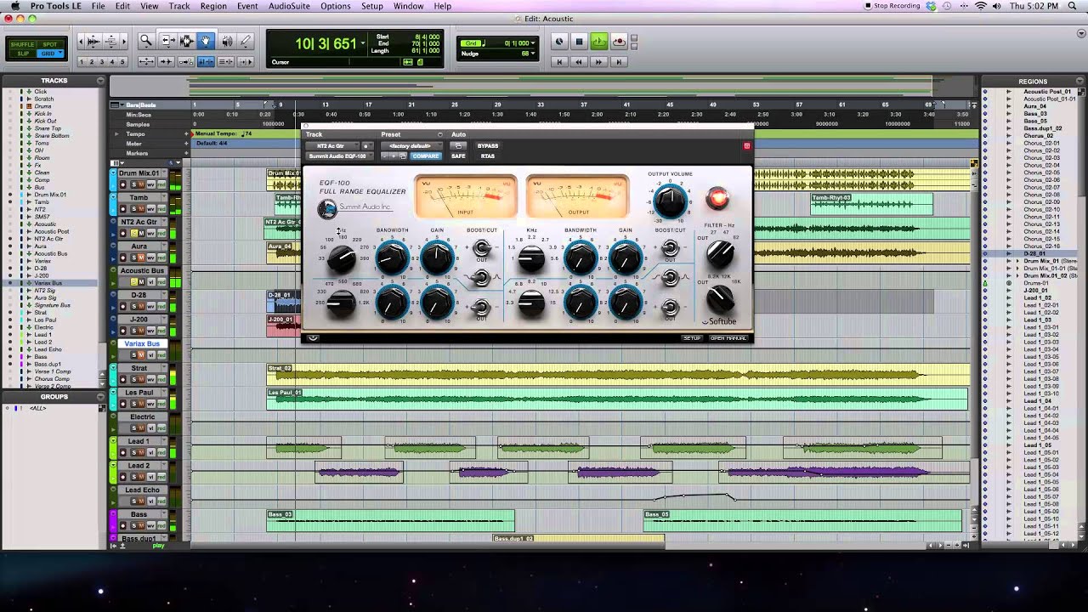Viewport: 1088px width, 612px height.
Task: Click the zoom preset 1 button
Action: (x=82, y=62)
